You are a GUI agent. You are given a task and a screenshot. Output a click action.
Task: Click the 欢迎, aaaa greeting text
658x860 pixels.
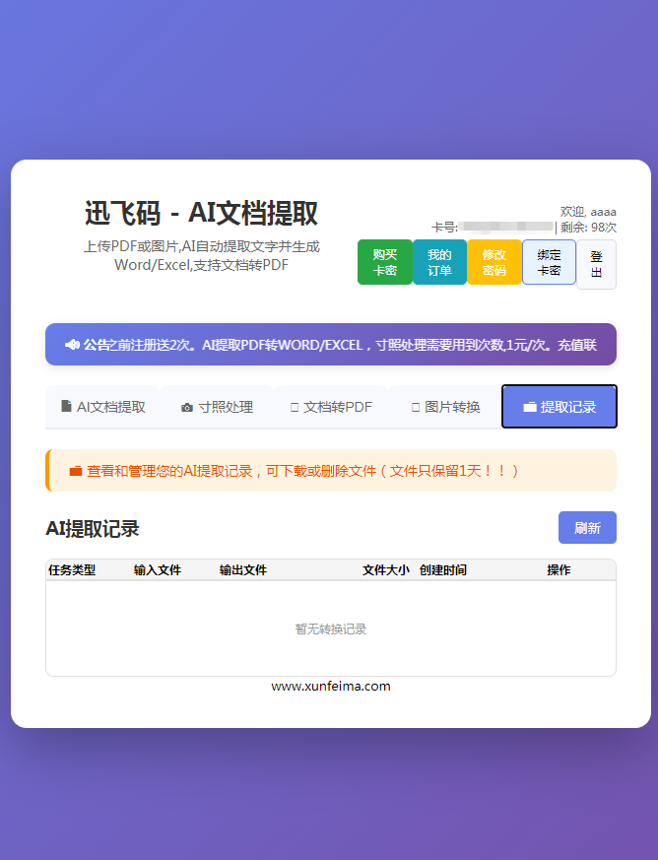(x=588, y=211)
